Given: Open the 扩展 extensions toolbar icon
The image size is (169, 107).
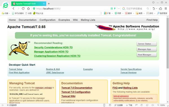Looking at the screenshot, I should point(107,13).
